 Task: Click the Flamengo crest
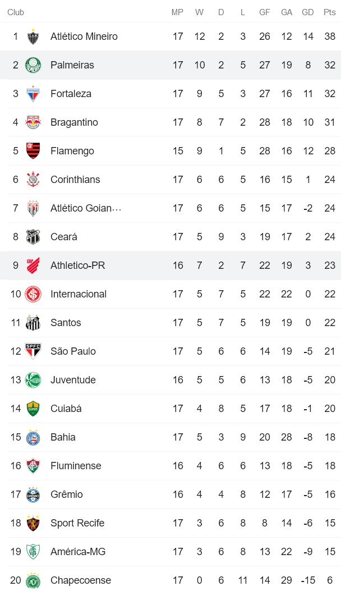[33, 150]
